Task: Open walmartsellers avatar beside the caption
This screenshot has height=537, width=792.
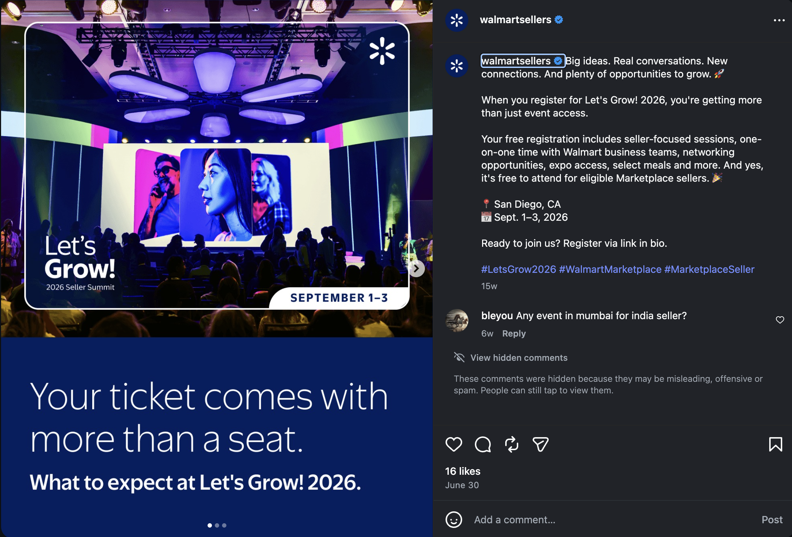Action: coord(457,66)
